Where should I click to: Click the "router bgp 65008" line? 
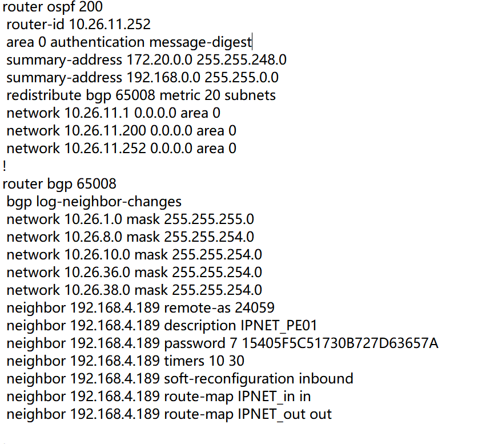click(59, 184)
